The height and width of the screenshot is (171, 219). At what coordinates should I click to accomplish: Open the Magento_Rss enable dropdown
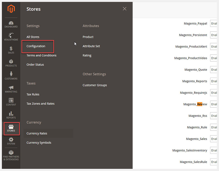point(214,116)
